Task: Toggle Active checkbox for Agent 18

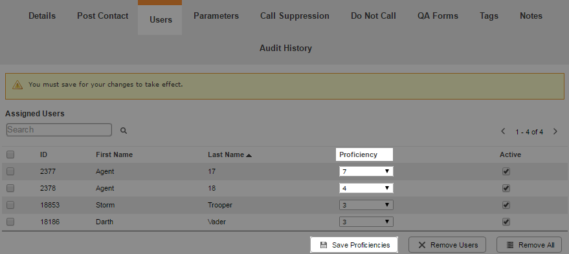Action: [x=506, y=188]
